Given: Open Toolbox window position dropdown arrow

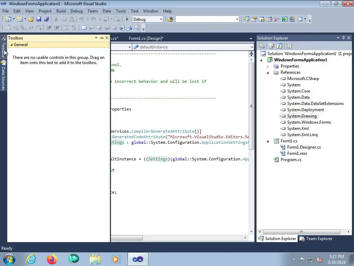Looking at the screenshot, I should (x=96, y=38).
